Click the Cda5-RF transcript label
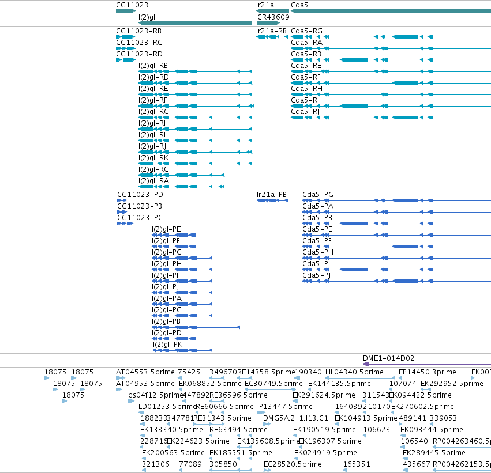491x473 pixels. pos(306,77)
